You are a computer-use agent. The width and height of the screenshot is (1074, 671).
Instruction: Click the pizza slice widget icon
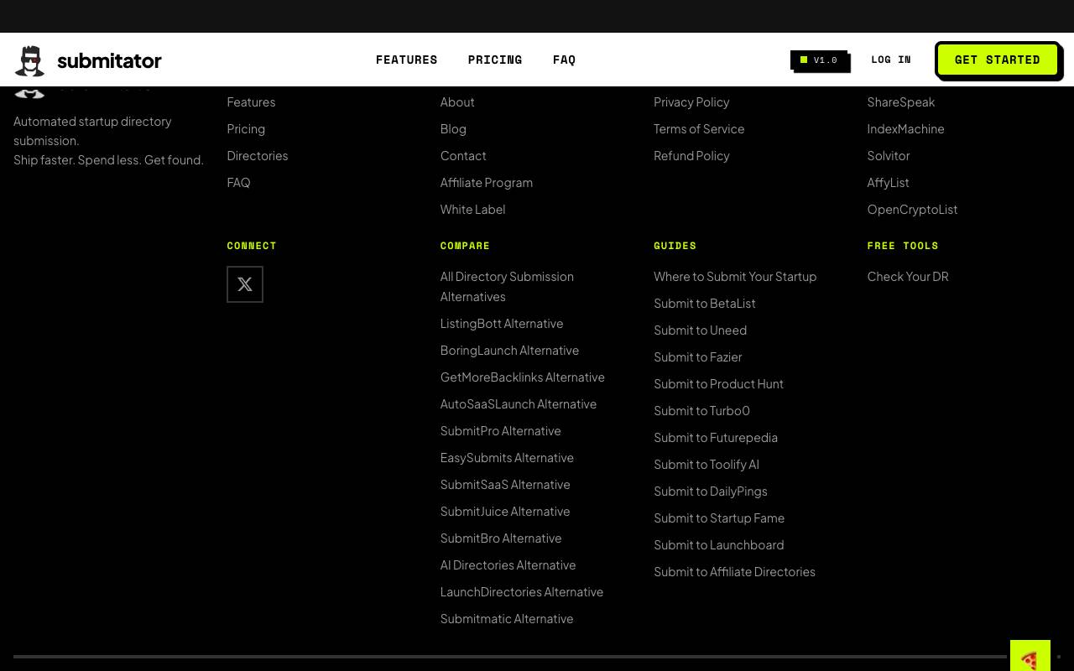(1030, 656)
